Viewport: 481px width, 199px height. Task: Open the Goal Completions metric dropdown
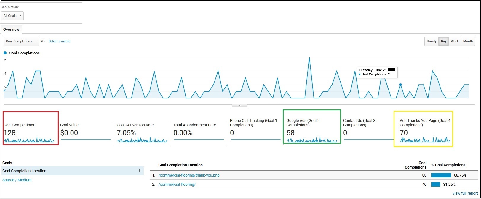[x=21, y=41]
